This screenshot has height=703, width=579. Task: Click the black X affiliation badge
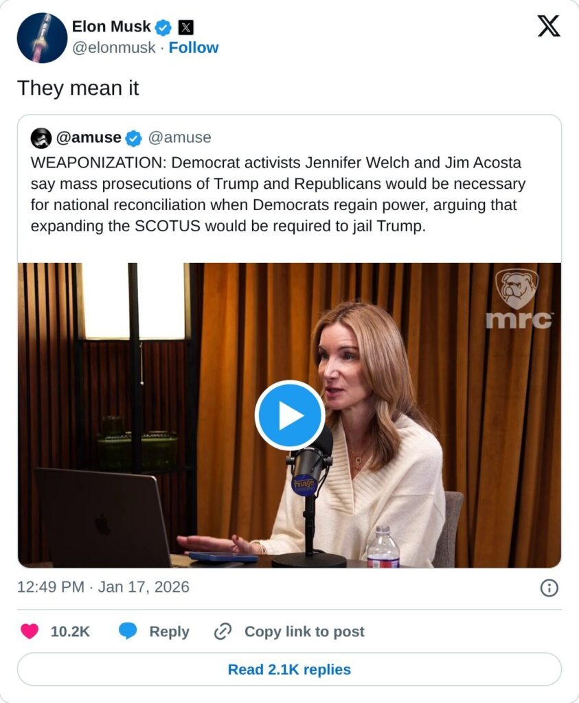pyautogui.click(x=185, y=27)
